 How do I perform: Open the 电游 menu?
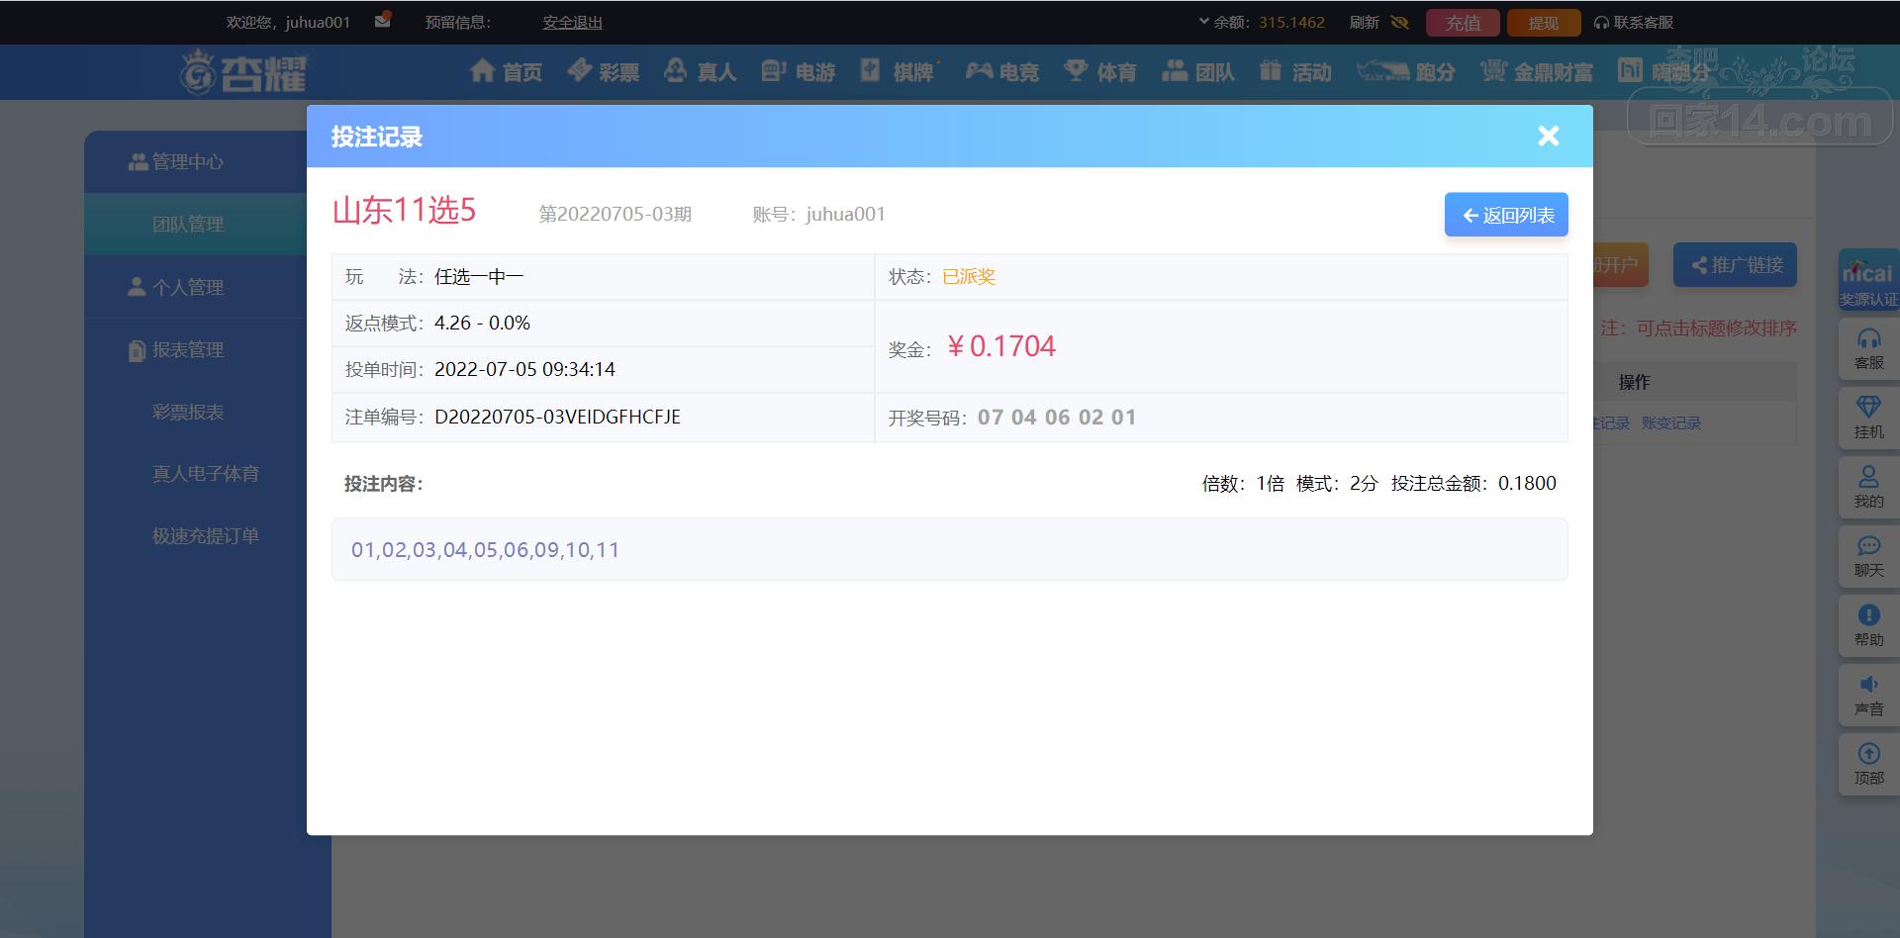click(799, 71)
